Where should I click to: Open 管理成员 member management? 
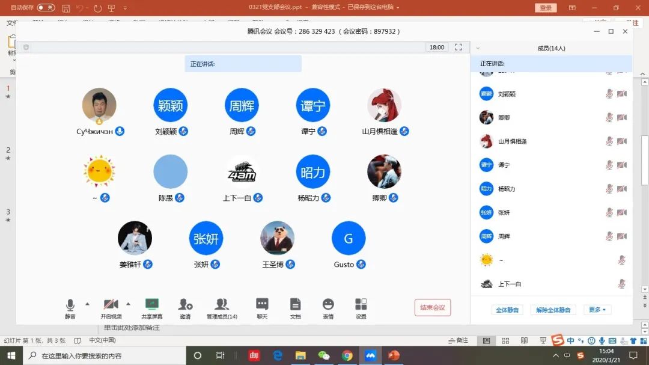click(222, 305)
